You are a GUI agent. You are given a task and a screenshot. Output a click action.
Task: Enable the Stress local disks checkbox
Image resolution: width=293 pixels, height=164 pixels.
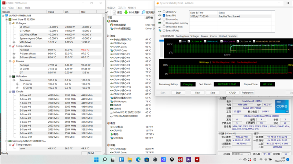[x=164, y=27]
